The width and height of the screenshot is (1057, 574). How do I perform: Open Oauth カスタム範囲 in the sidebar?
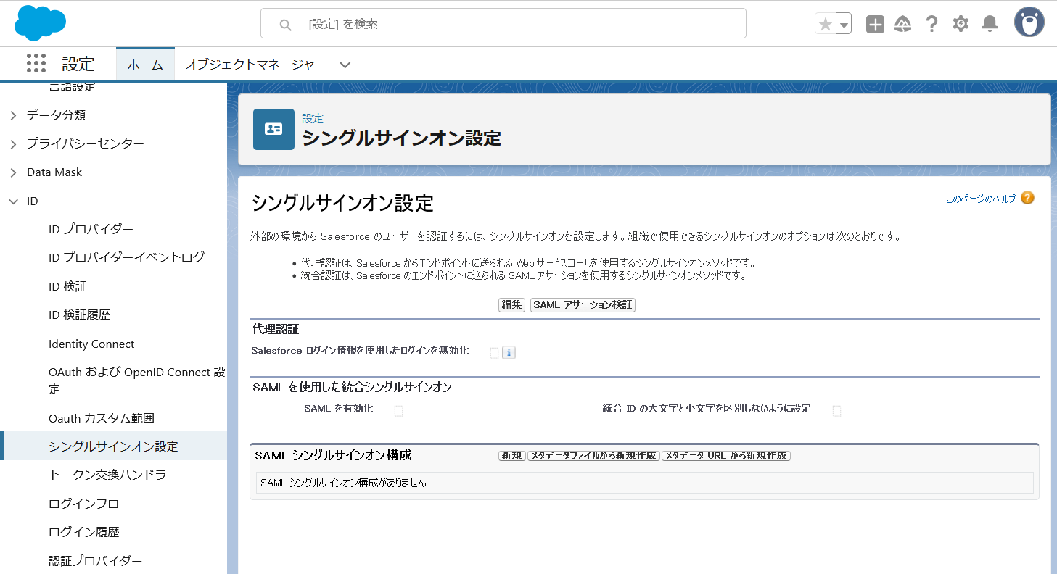click(x=102, y=418)
